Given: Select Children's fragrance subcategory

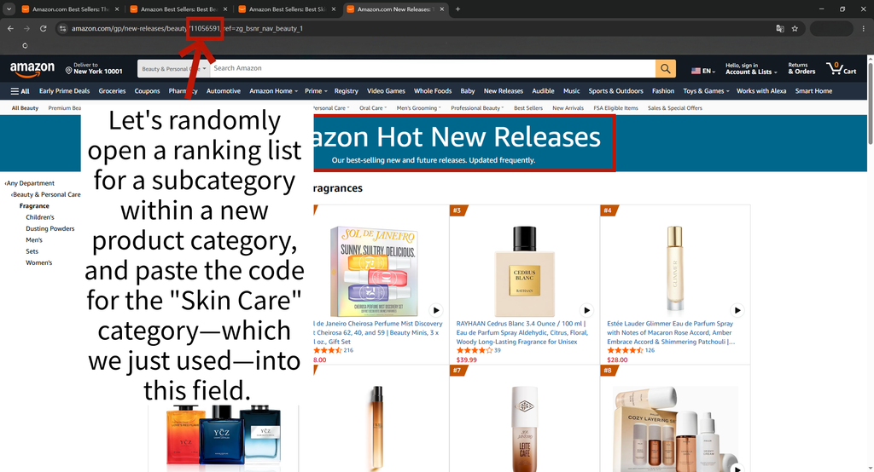Looking at the screenshot, I should coord(40,217).
